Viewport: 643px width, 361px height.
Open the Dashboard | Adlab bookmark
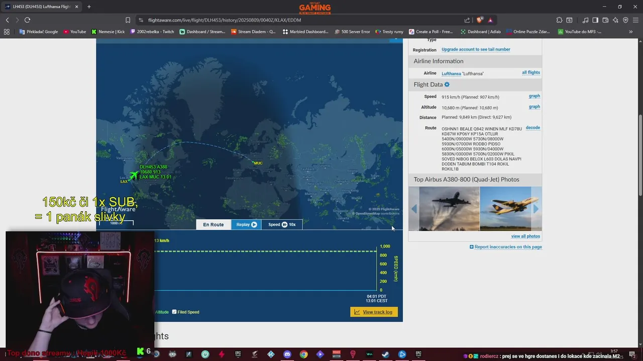coord(480,32)
